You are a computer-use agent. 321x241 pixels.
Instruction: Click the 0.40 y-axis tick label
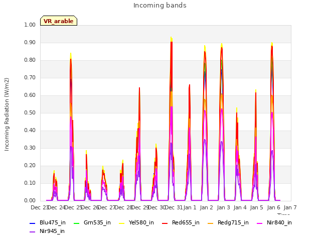click(30, 131)
